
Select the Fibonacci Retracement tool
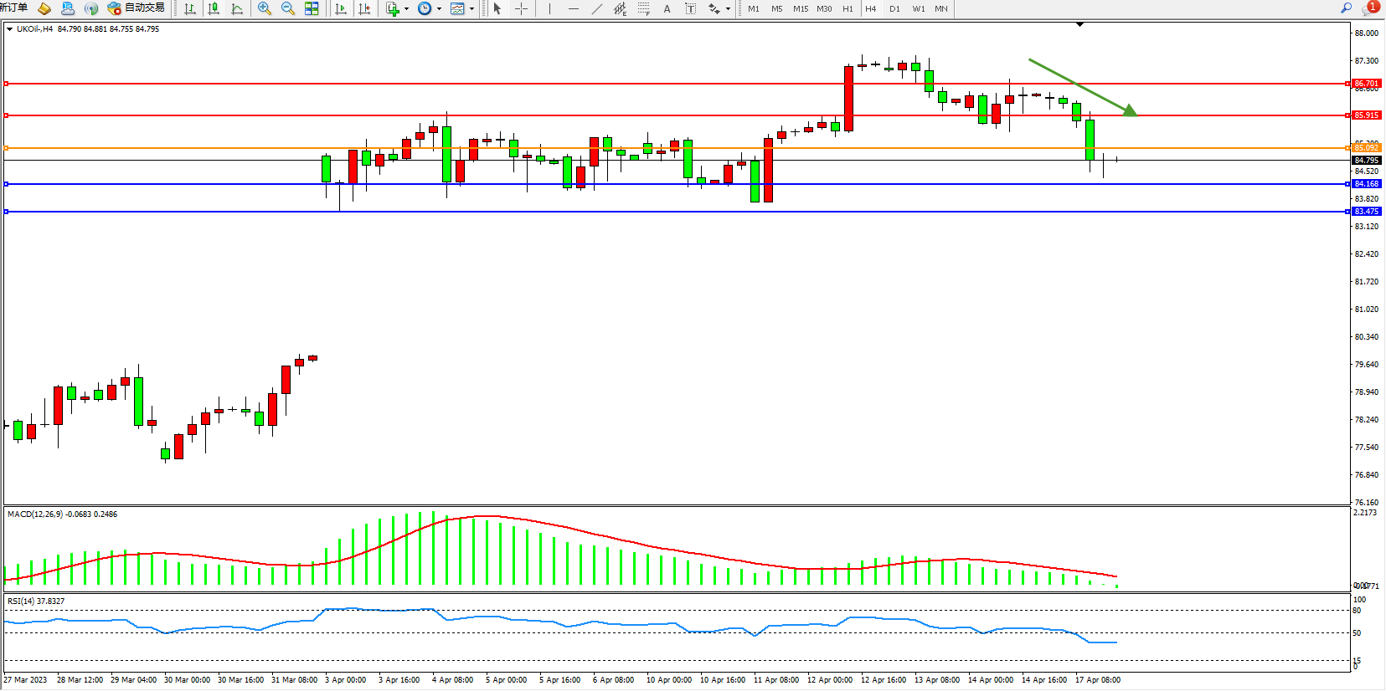coord(643,8)
